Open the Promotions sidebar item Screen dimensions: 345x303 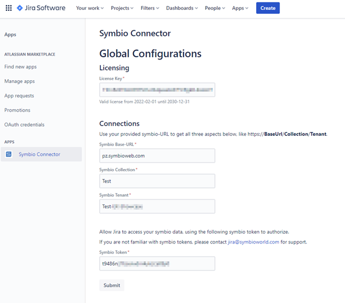tap(17, 110)
